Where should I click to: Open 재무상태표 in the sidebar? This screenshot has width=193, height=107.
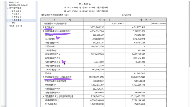[x=16, y=11]
